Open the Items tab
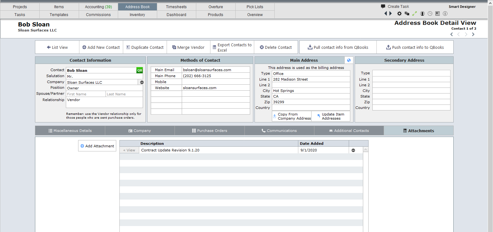 tap(59, 7)
